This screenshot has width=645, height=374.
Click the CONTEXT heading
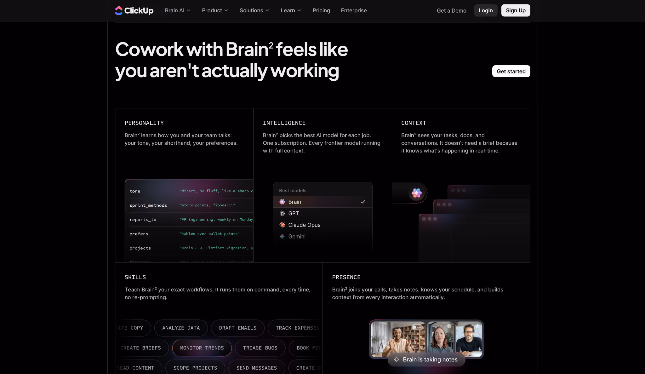point(414,123)
